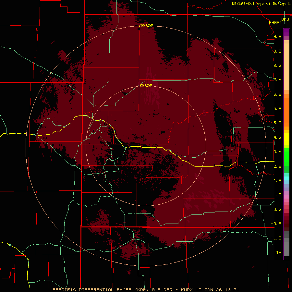Click the 3.4 scale value
The image size is (292, 292).
(277, 152)
